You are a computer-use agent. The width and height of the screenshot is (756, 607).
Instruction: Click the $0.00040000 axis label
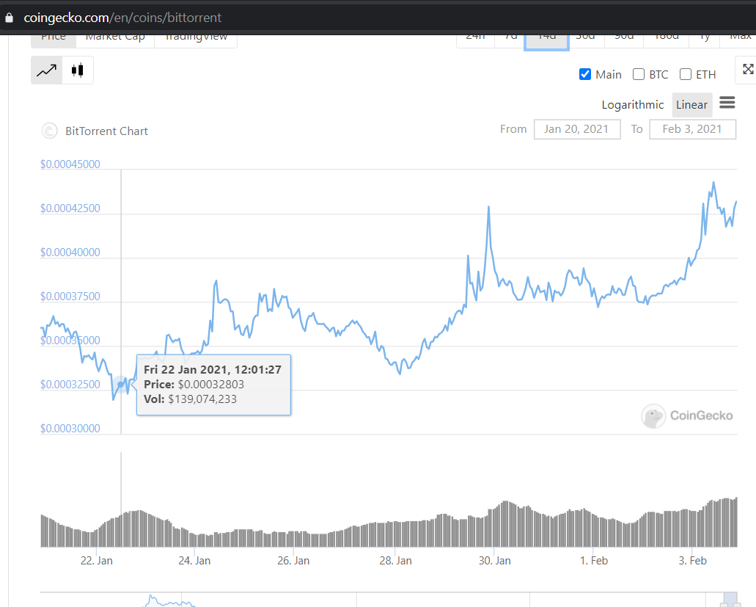(70, 252)
